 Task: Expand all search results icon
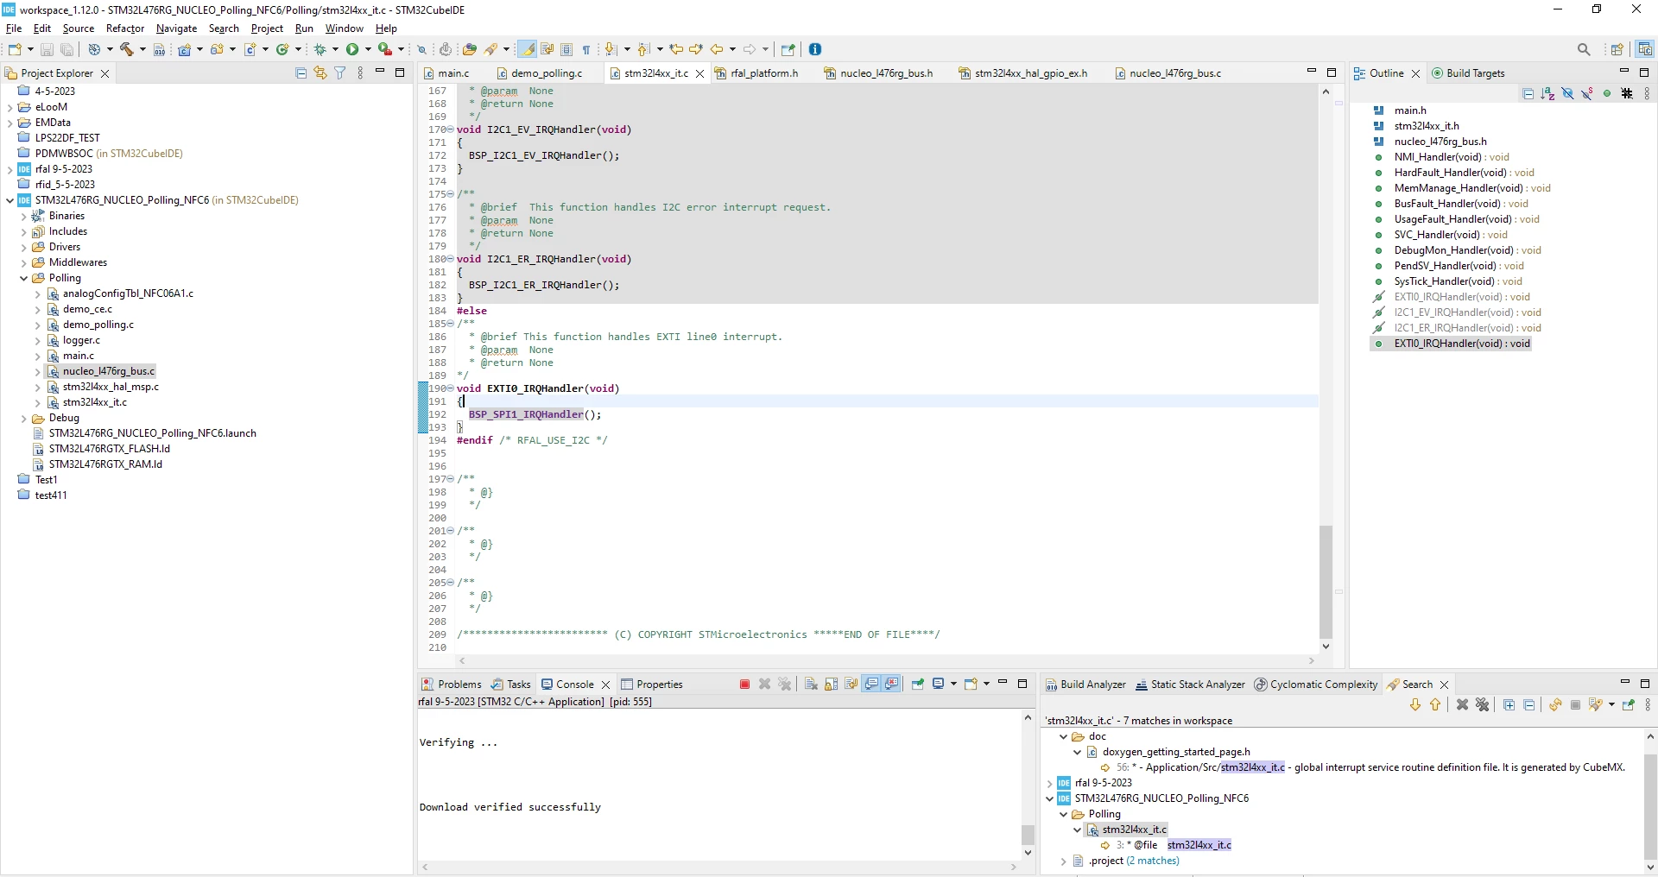[x=1509, y=704]
